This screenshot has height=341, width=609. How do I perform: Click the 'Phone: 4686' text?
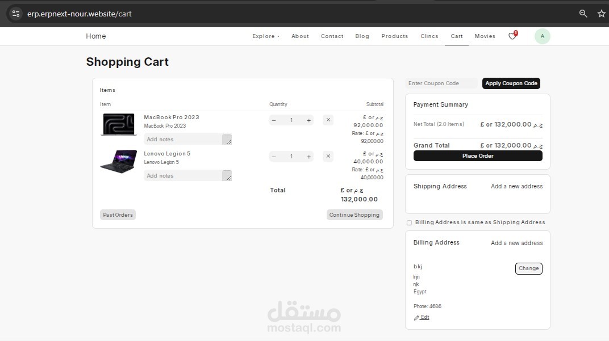click(427, 306)
